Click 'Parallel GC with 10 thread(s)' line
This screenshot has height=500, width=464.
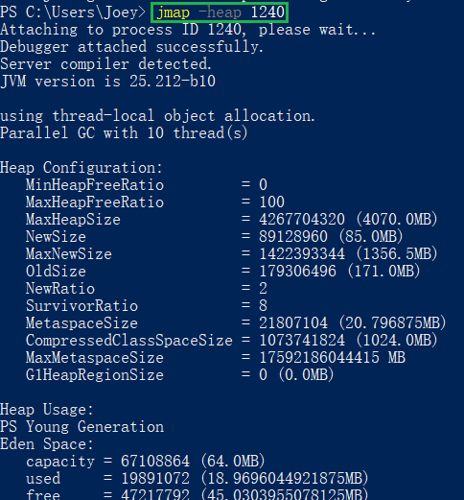pos(124,133)
